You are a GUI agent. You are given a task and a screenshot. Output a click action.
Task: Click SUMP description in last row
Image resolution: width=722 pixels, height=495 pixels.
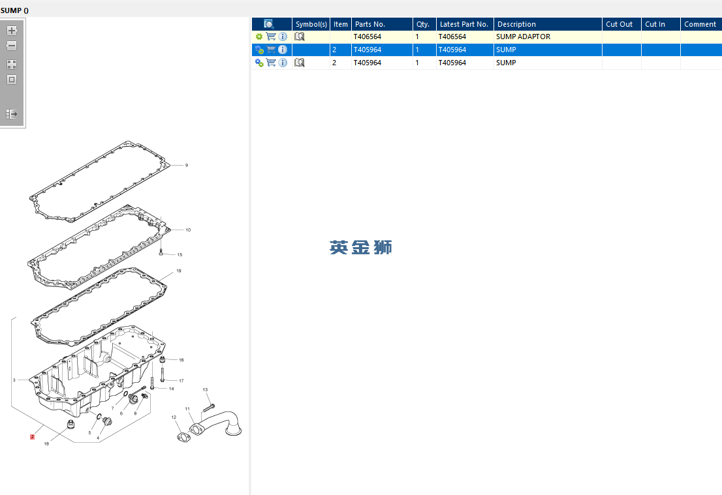click(x=506, y=63)
